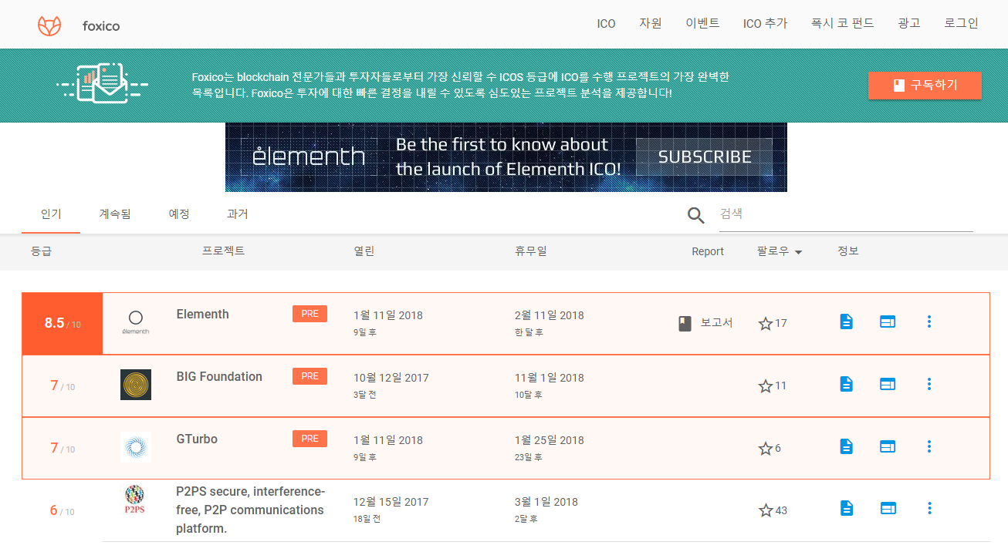Open Elementh website window icon

coord(888,322)
